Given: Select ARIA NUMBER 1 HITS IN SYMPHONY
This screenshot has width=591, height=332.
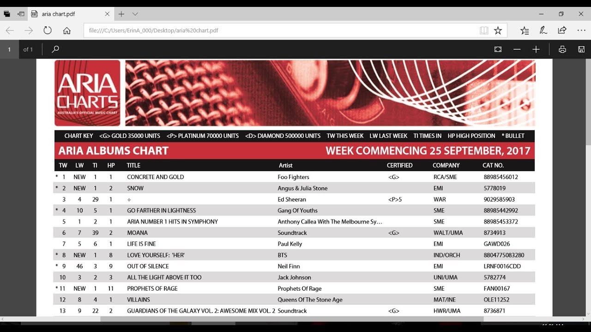Looking at the screenshot, I should tap(173, 221).
